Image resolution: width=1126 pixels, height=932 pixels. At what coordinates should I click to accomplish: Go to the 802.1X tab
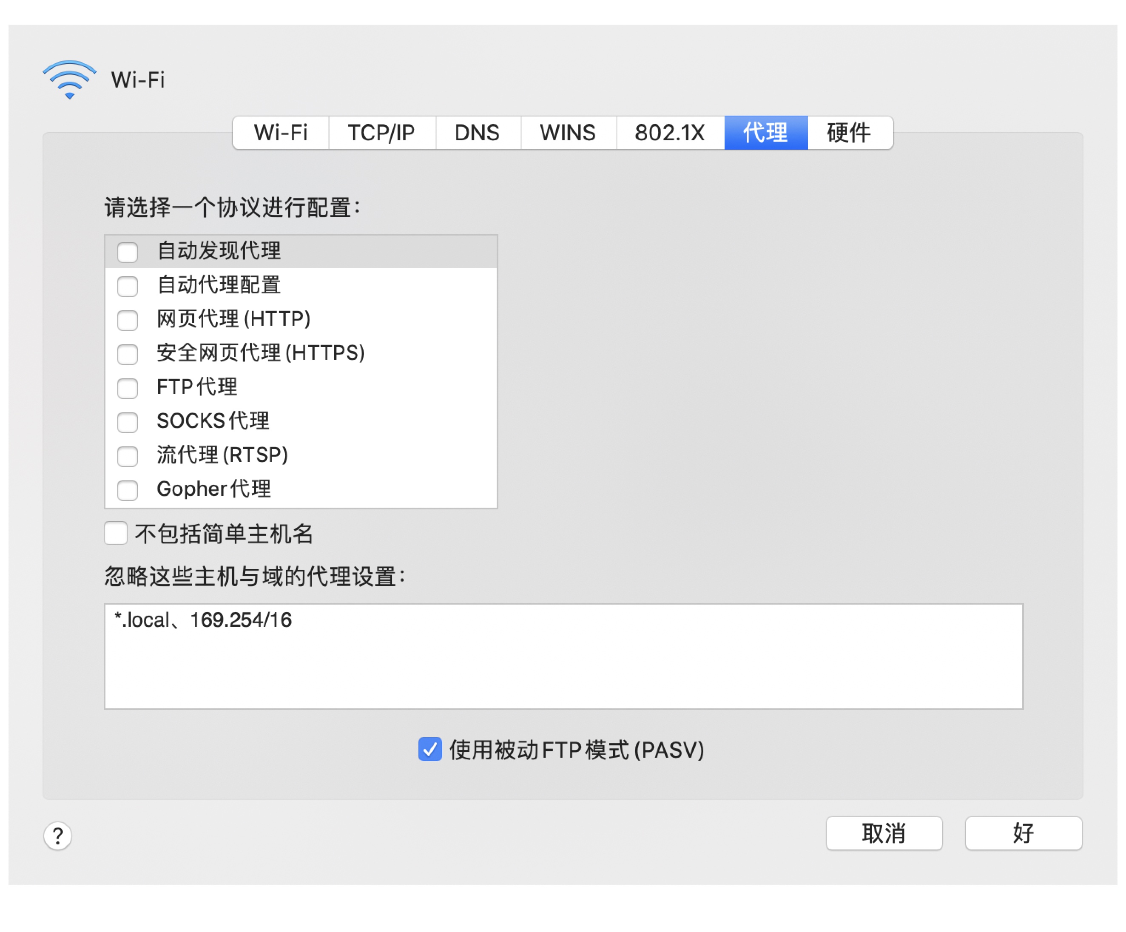click(x=669, y=133)
